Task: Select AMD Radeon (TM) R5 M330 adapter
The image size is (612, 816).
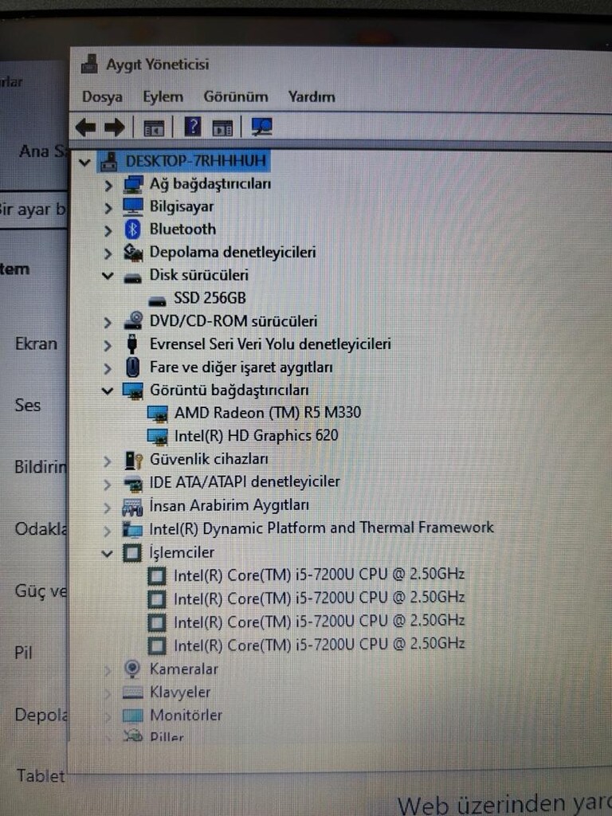Action: click(268, 413)
